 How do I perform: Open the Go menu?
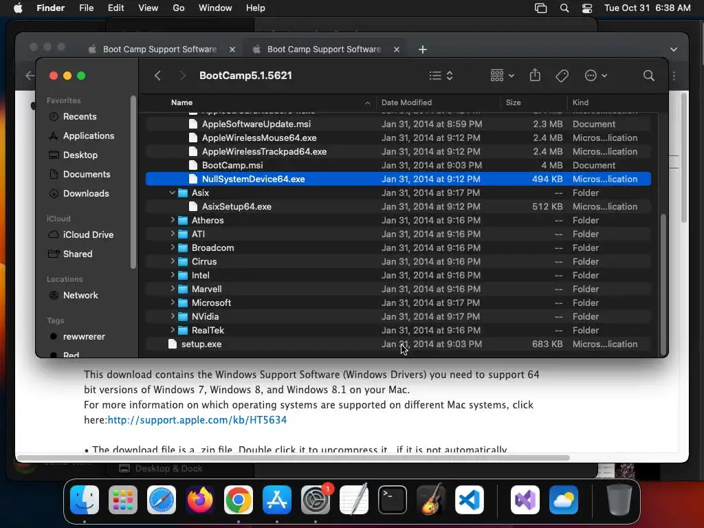[179, 8]
